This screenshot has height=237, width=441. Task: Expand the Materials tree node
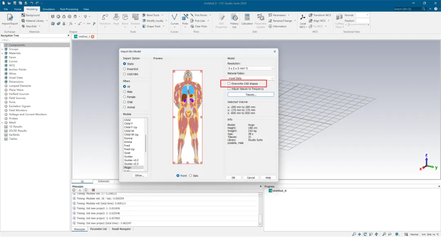click(2, 53)
